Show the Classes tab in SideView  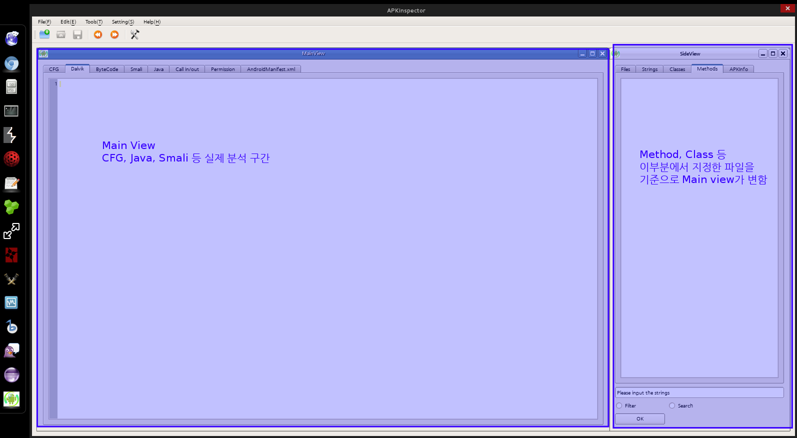point(677,69)
